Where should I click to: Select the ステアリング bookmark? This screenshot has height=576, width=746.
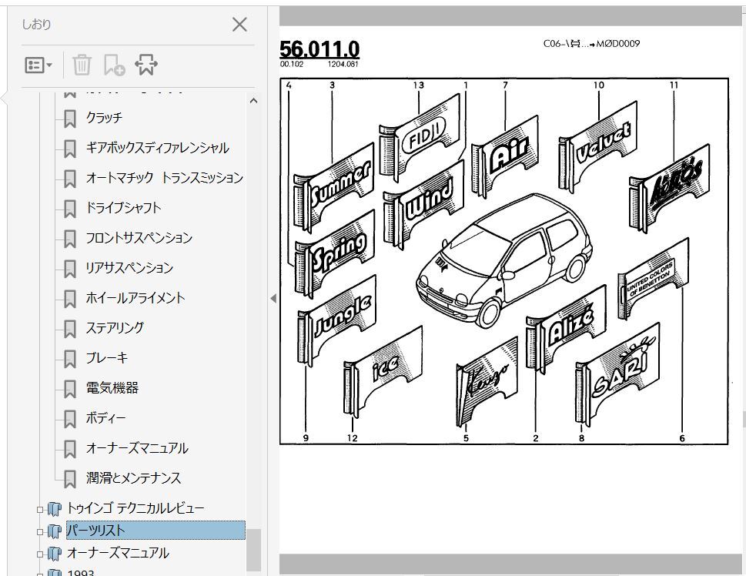pyautogui.click(x=115, y=328)
